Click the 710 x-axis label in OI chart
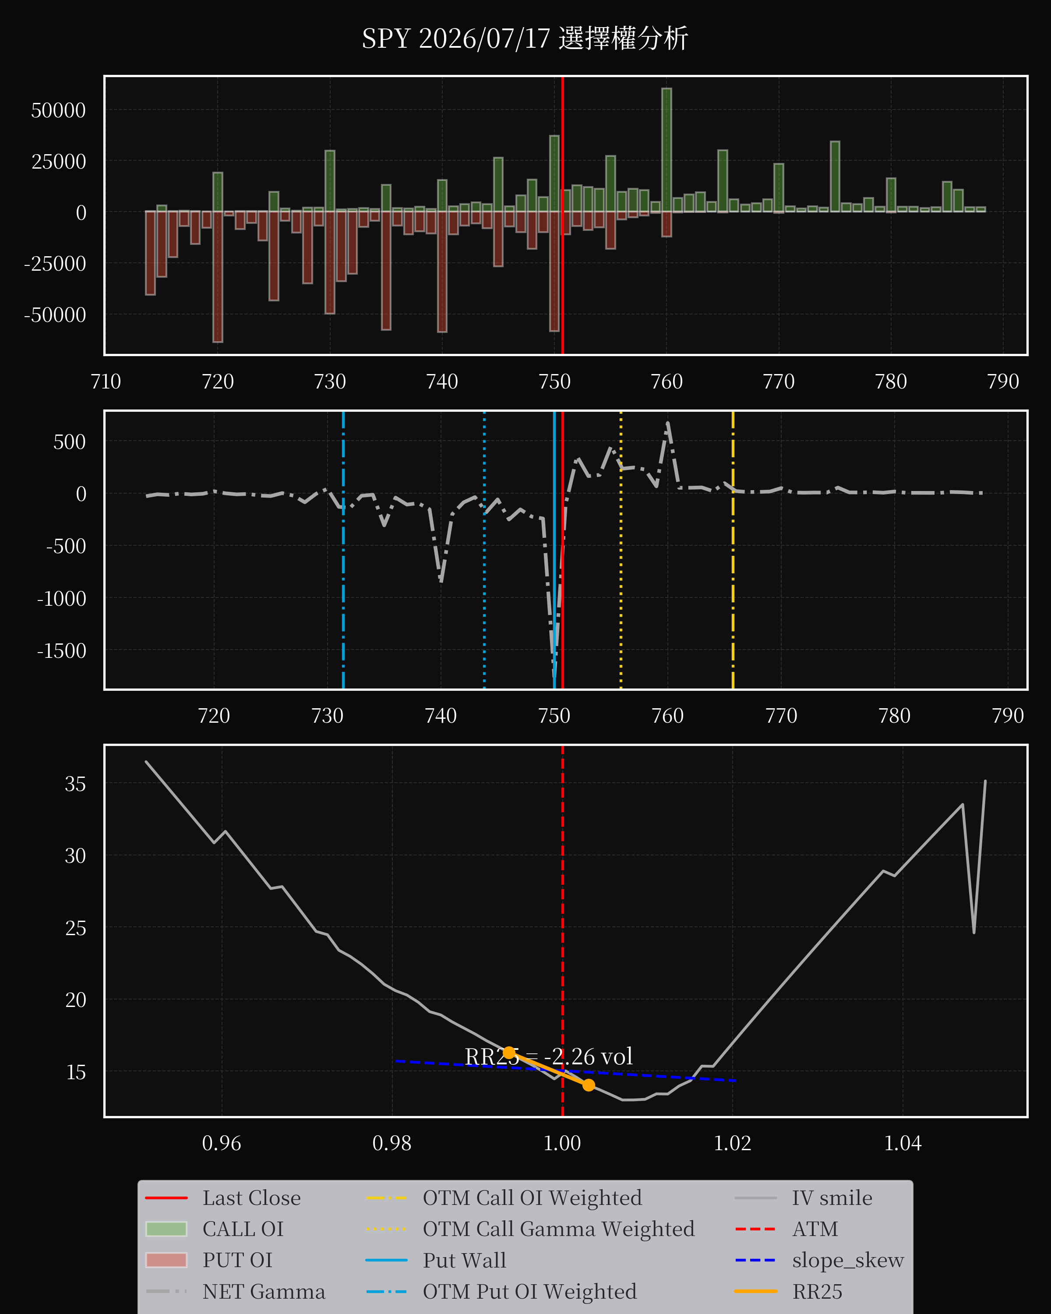Screen dimensions: 1051x1314 pos(106,381)
